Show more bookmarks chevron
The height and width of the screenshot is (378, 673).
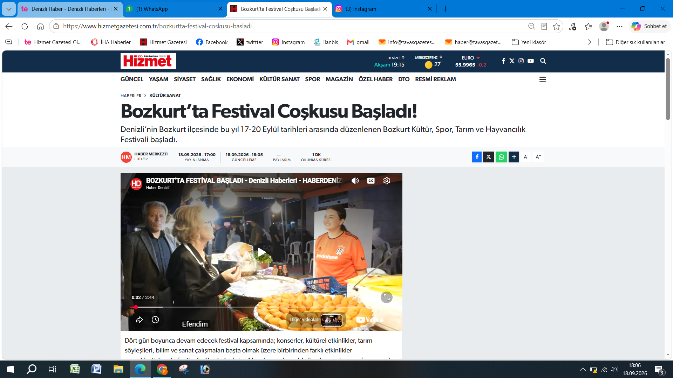click(589, 42)
